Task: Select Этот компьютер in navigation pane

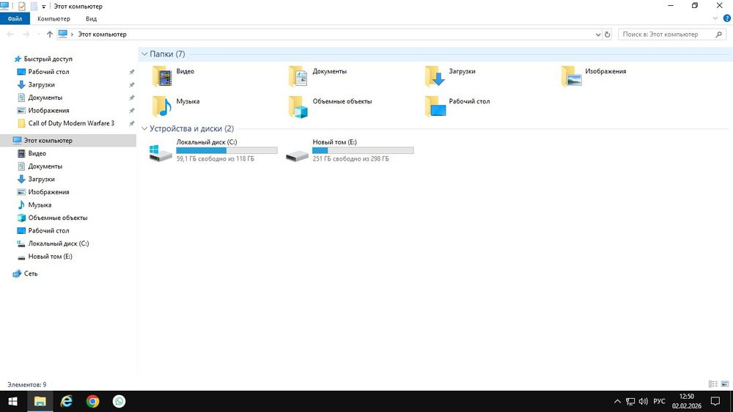Action: click(68, 140)
